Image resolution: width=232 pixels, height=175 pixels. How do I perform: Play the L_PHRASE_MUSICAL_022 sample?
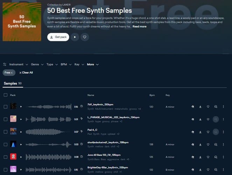(x=21, y=119)
